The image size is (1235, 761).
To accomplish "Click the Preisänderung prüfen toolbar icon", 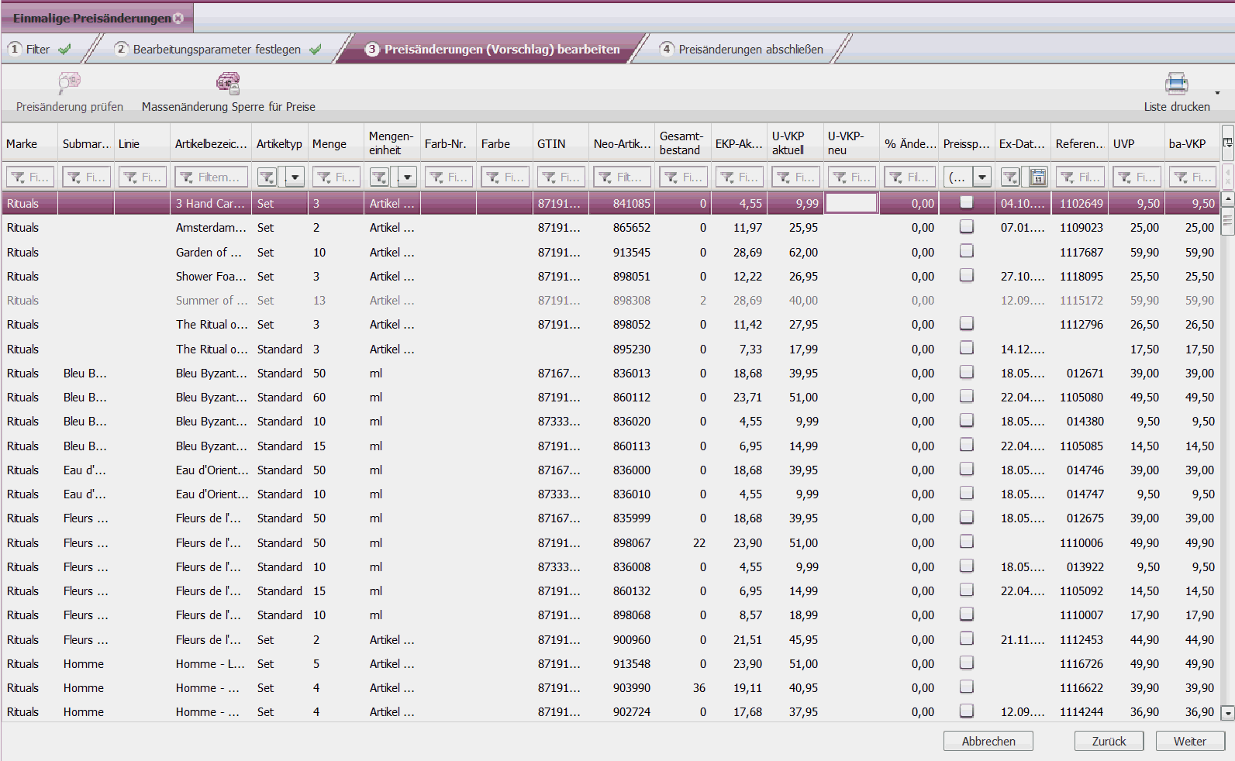I will click(x=70, y=81).
